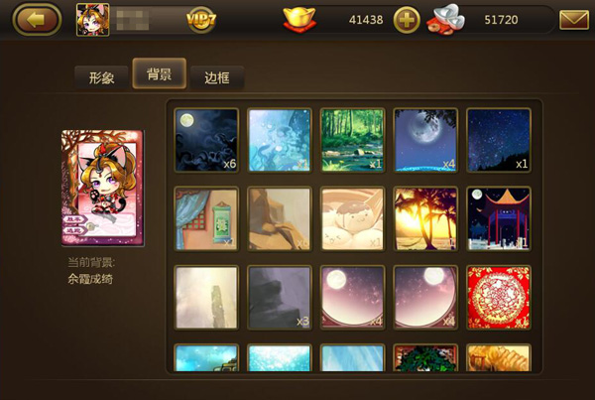This screenshot has height=400, width=595.
Task: Select the palm tree sunset background
Action: coord(425,218)
